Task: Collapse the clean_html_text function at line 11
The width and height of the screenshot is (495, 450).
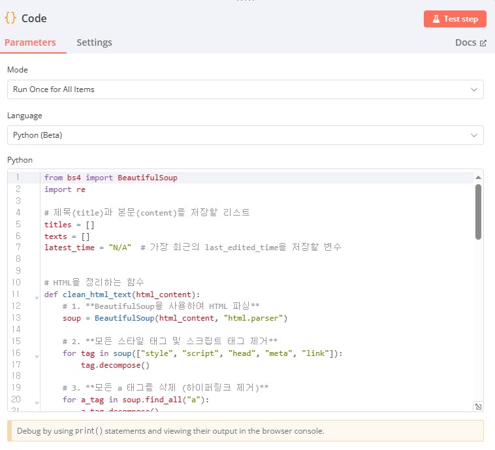Action: pyautogui.click(x=37, y=296)
